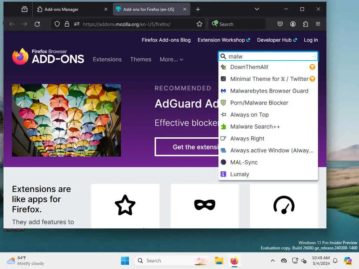This screenshot has height=269, width=359.
Task: Close the Add-ons for Firefox tab
Action: 185,9
